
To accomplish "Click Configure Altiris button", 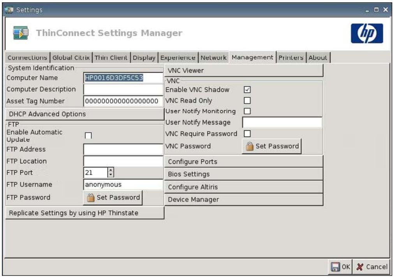I will tap(244, 187).
